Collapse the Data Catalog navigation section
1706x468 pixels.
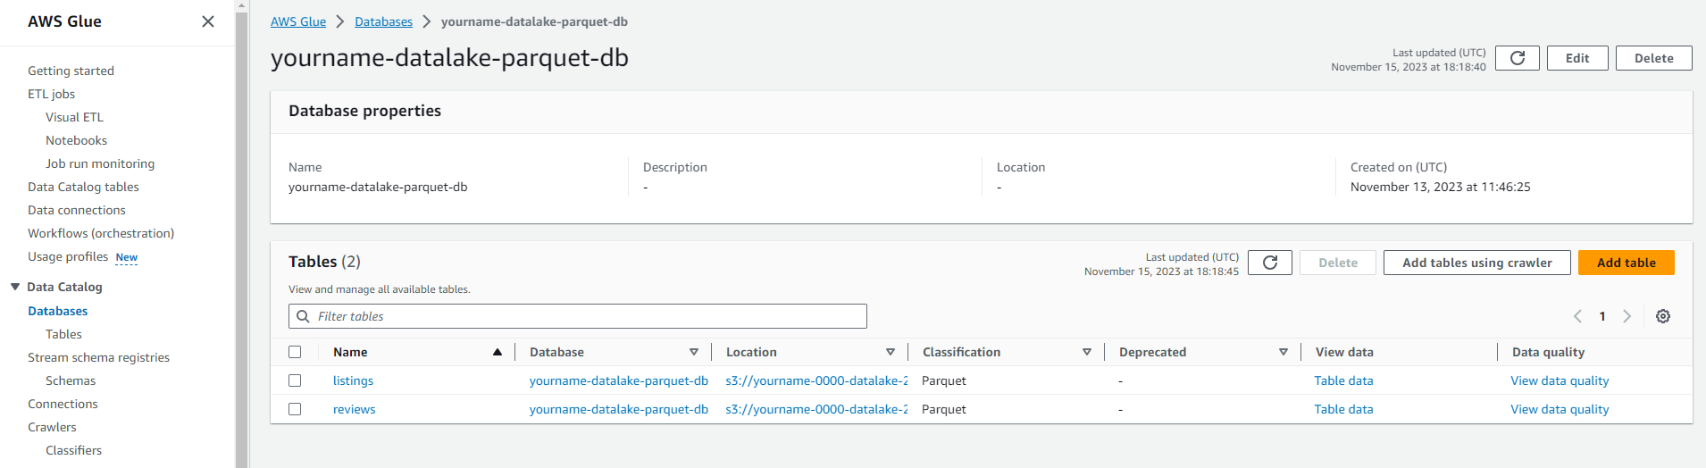point(15,287)
